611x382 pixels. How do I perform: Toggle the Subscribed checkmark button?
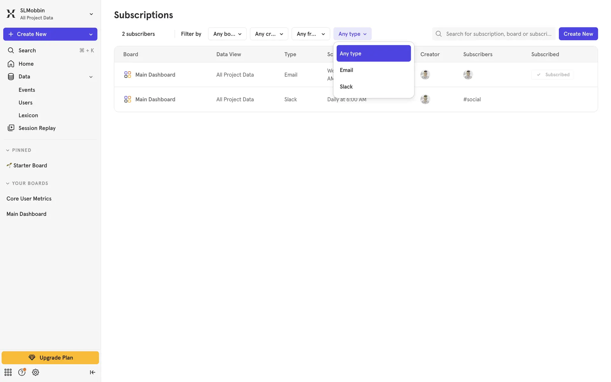552,74
